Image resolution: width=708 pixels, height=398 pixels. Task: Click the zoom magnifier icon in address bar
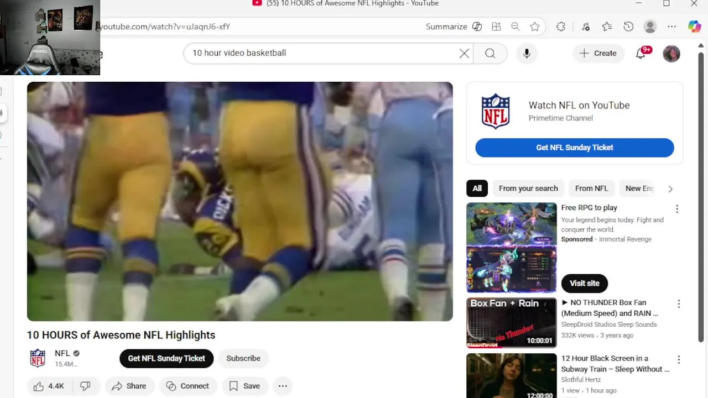pos(516,27)
